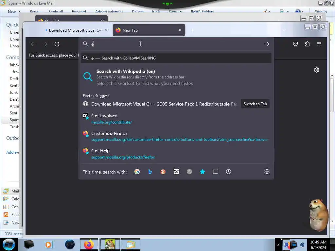Search this time with Bing
This screenshot has height=251, width=335.
pyautogui.click(x=150, y=172)
